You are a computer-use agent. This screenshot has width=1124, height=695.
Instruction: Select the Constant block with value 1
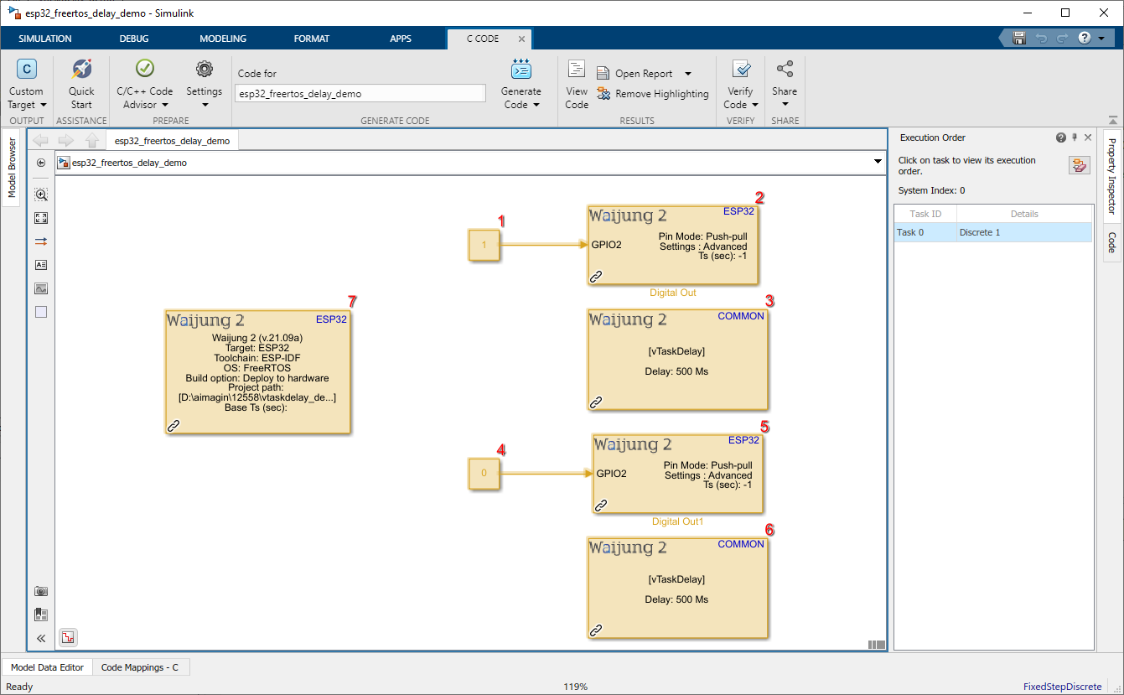tap(484, 245)
